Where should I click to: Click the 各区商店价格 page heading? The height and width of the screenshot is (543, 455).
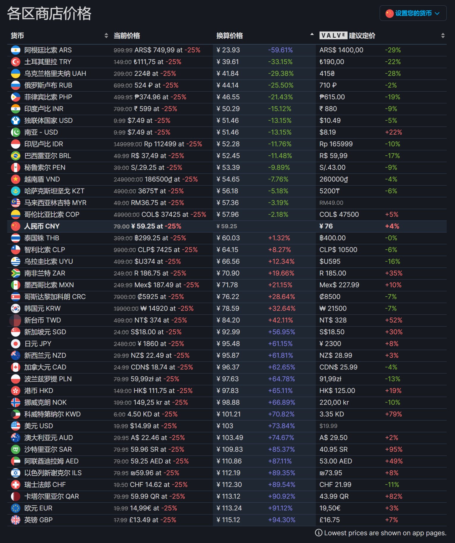pyautogui.click(x=49, y=13)
